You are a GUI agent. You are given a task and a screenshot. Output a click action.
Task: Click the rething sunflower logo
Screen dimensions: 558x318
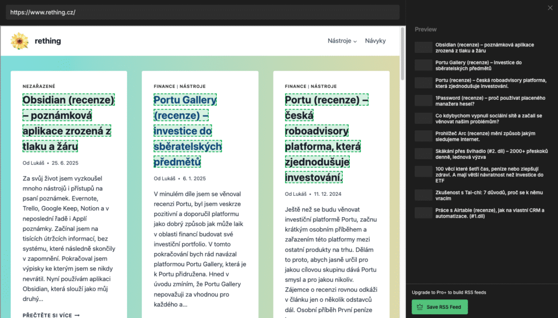click(x=20, y=41)
